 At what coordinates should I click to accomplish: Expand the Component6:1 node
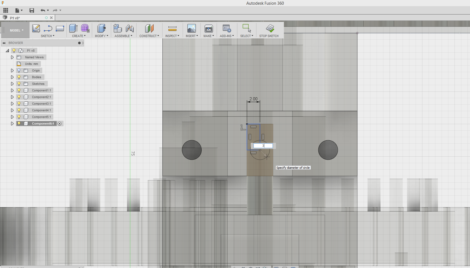(12, 124)
